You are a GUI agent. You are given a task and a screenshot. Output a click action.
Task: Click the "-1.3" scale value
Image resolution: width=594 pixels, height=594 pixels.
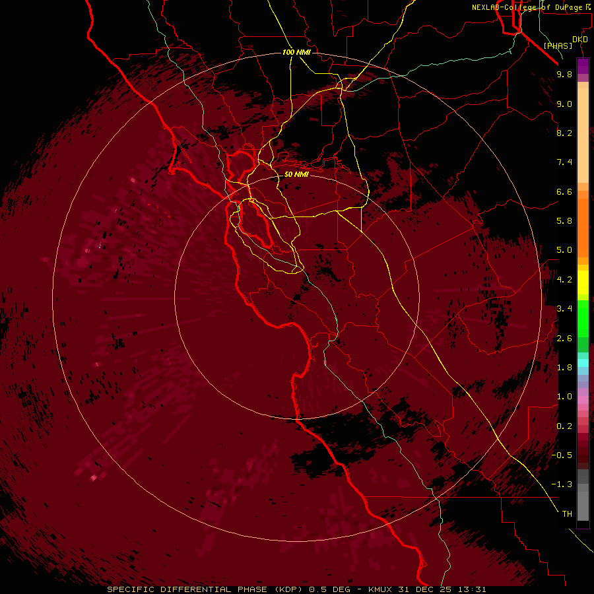(x=562, y=484)
